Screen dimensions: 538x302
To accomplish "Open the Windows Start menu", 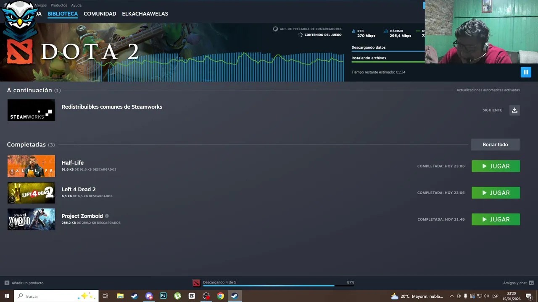I will point(7,296).
